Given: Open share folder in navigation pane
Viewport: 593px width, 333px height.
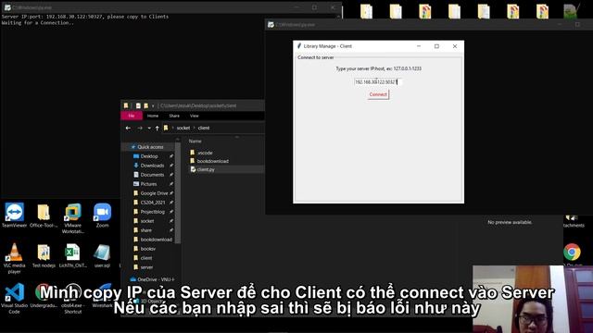Looking at the screenshot, I should [x=146, y=230].
